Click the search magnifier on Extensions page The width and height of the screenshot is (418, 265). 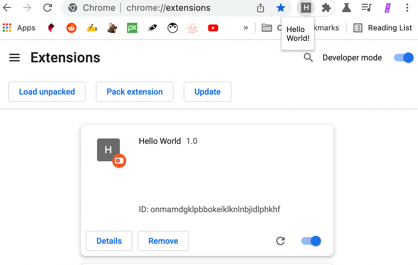pyautogui.click(x=308, y=57)
